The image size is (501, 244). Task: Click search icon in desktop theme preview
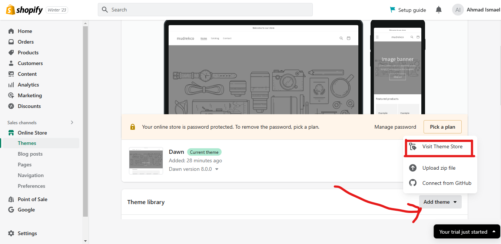click(x=341, y=38)
